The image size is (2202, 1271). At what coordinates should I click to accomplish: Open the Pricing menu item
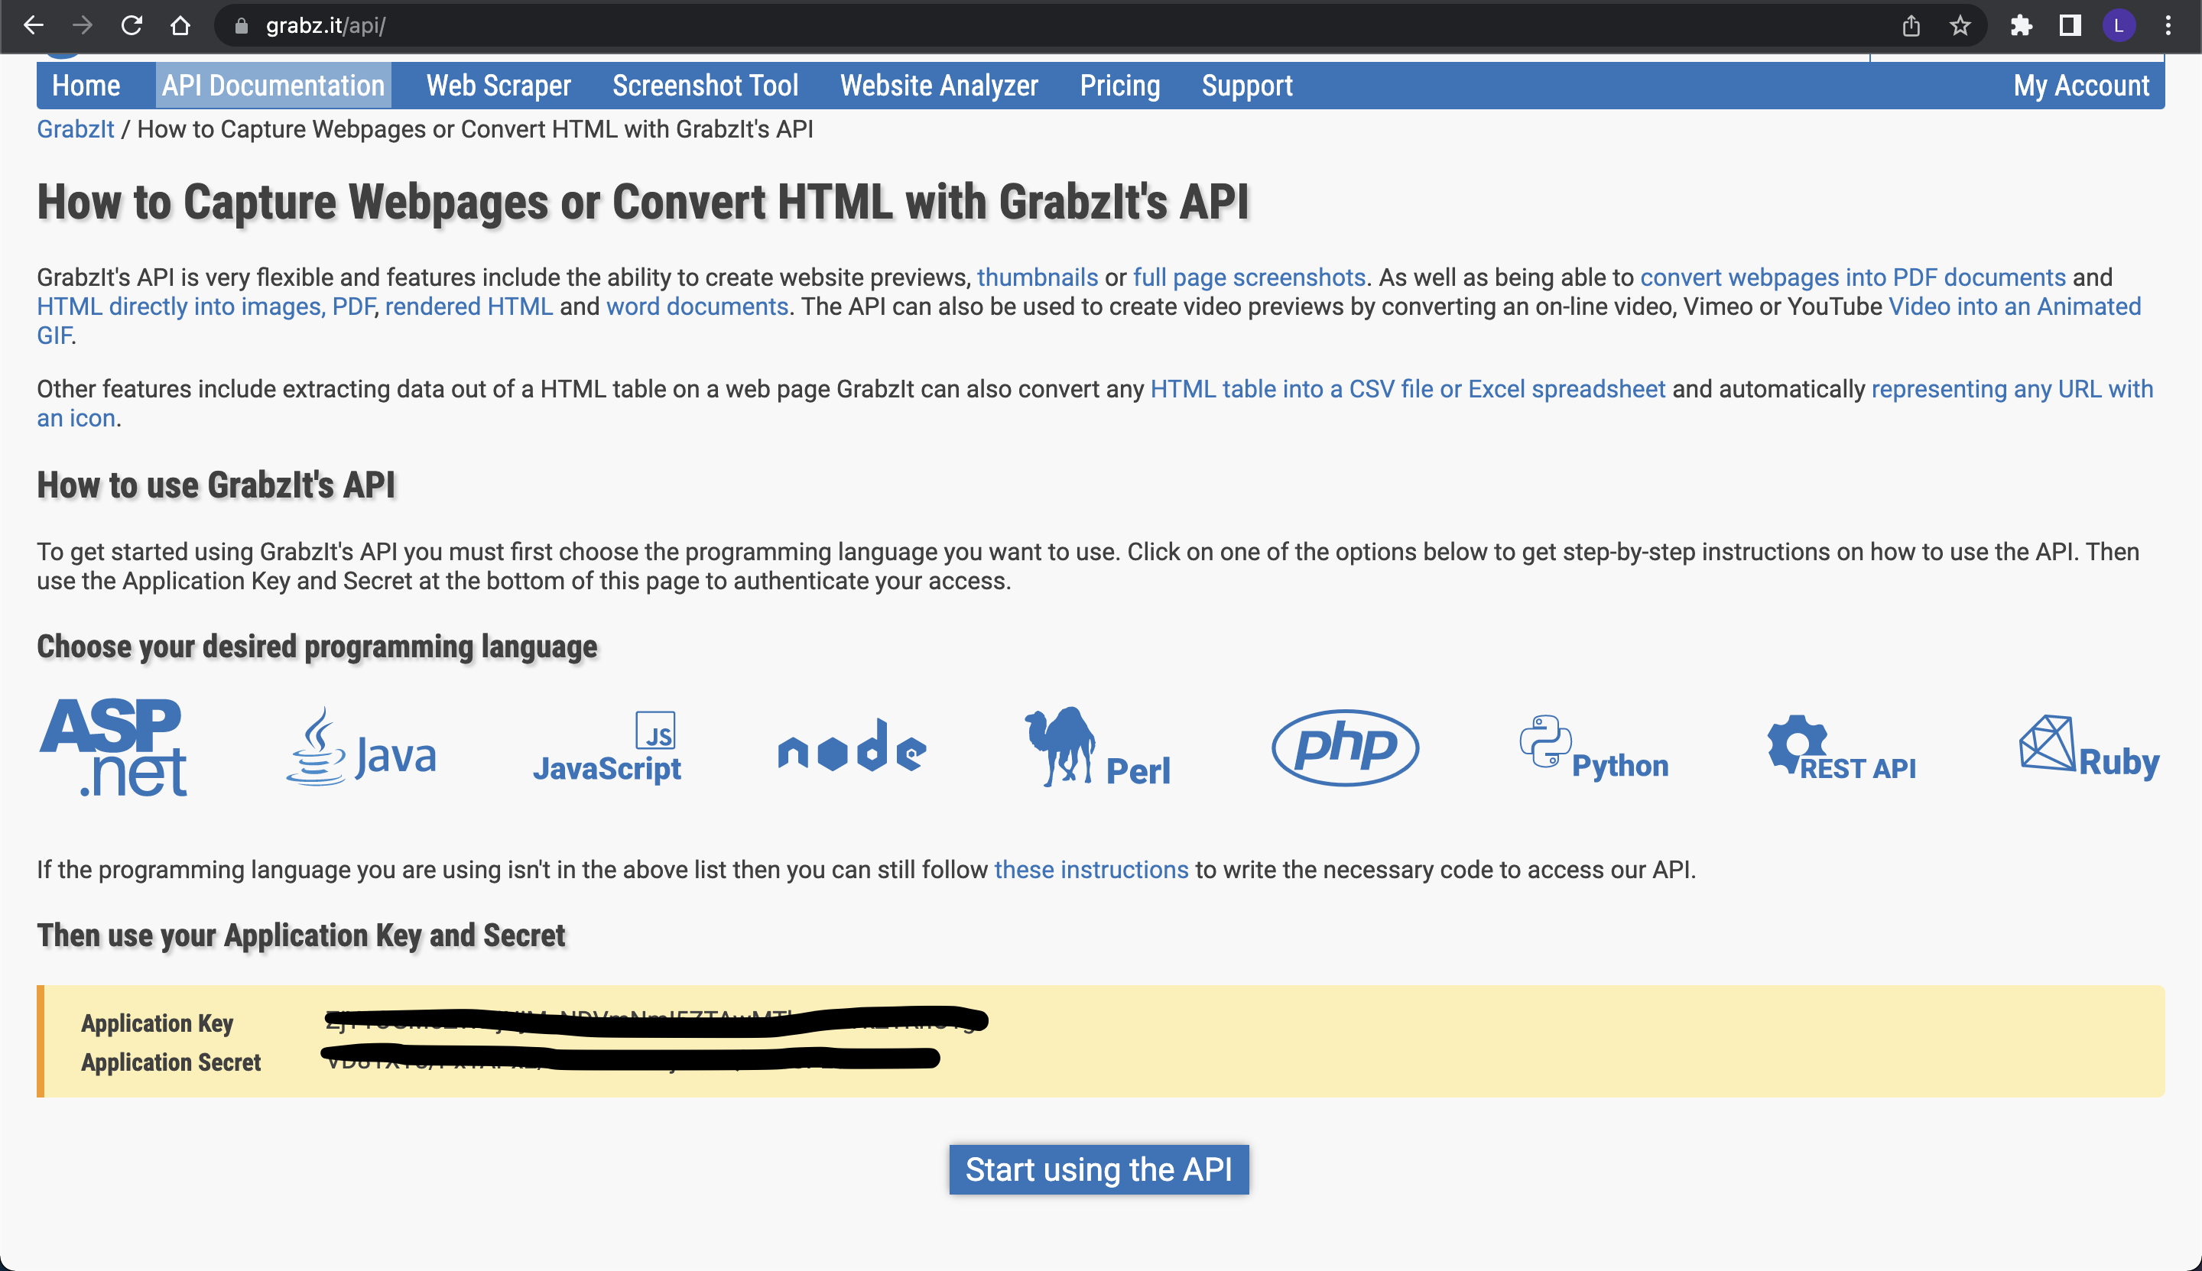click(1119, 85)
